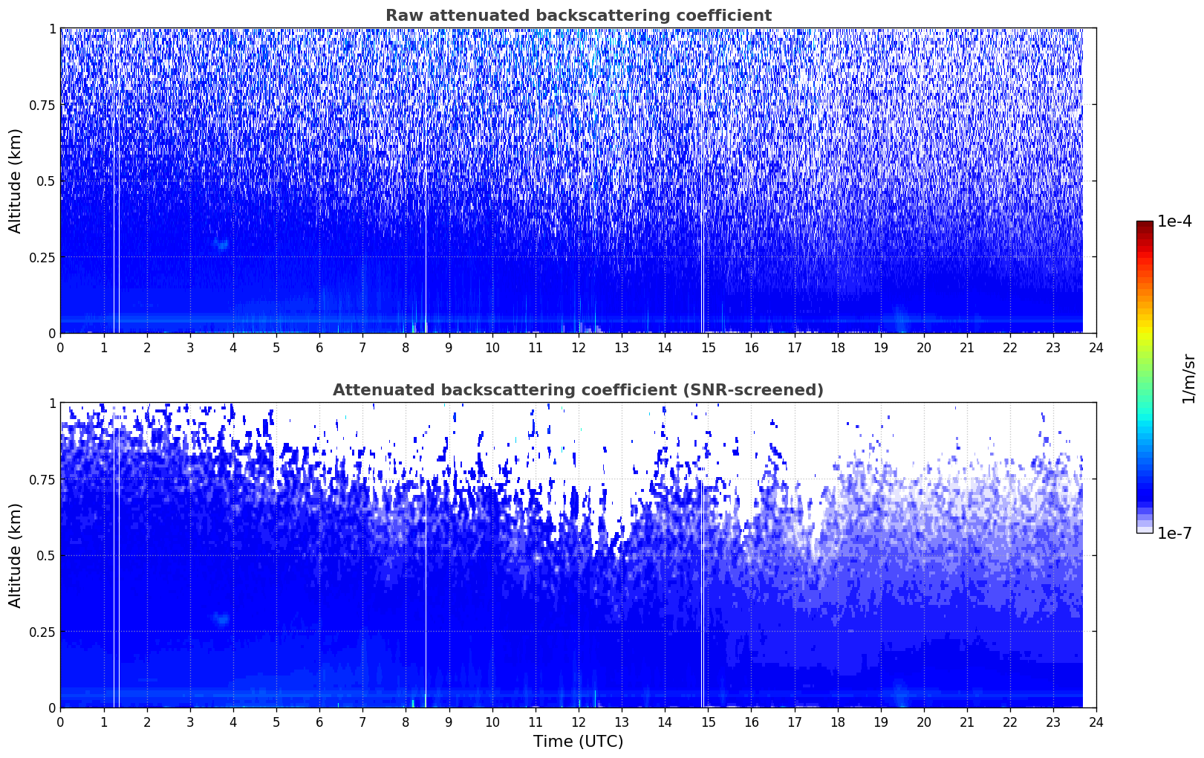Click the "21" time tick under the SNR-screened plot
This screenshot has height=758, width=1204.
pos(967,722)
